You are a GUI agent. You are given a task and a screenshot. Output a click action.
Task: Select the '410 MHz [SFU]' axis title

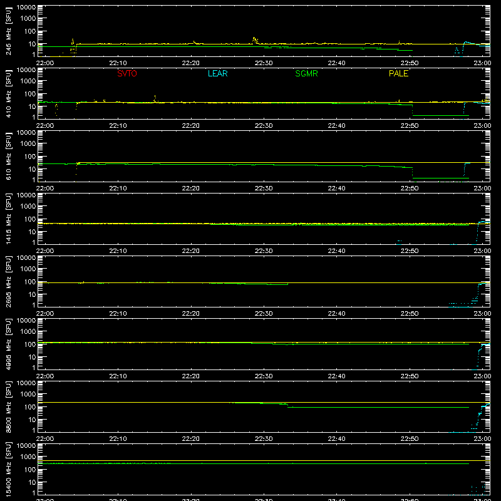pyautogui.click(x=9, y=94)
